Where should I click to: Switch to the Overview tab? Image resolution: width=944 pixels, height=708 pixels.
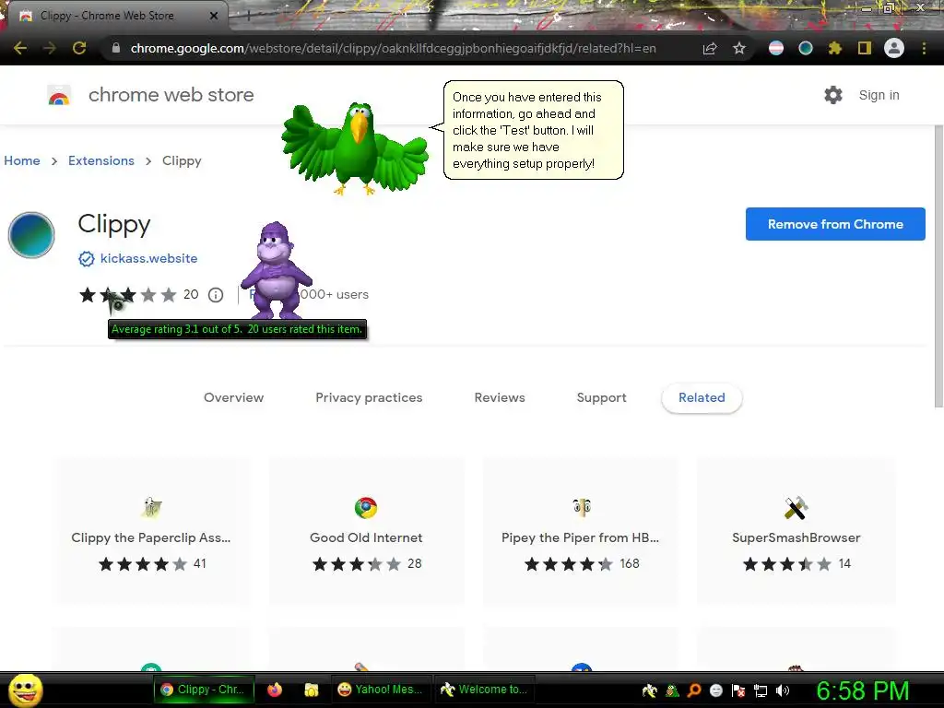point(233,397)
